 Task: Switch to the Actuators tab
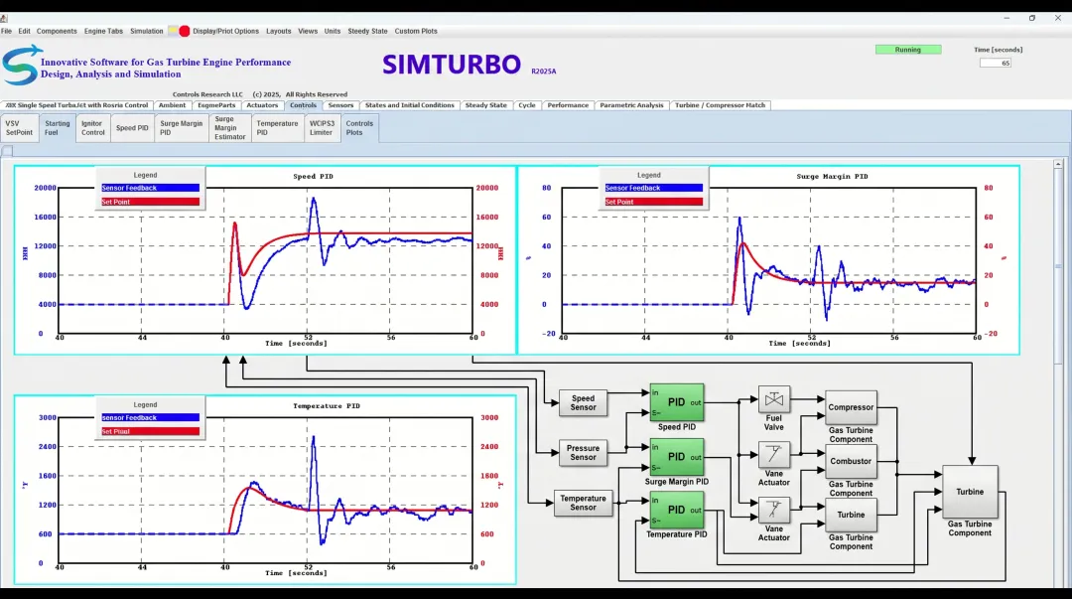click(262, 105)
